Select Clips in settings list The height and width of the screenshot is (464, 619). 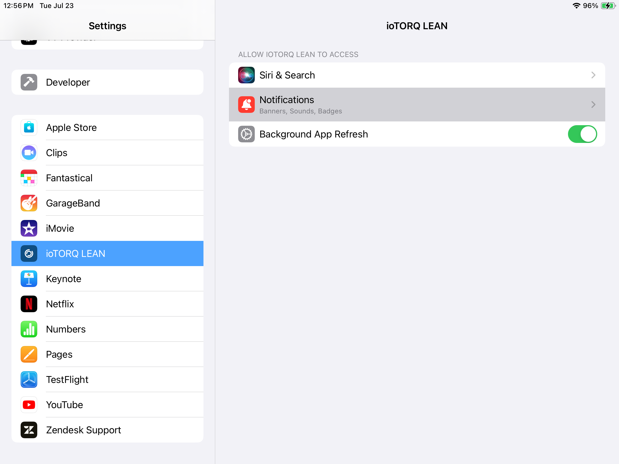tap(107, 153)
